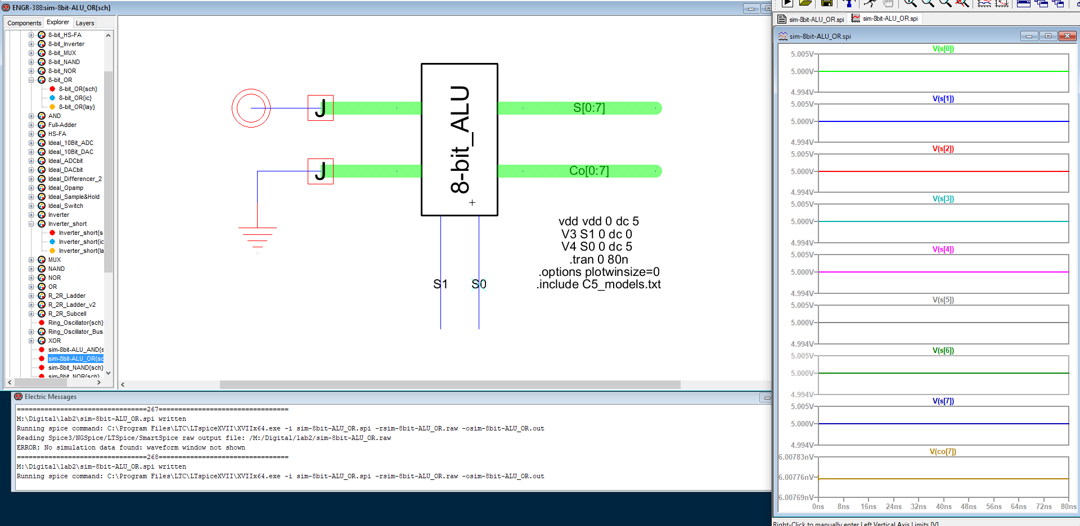Image resolution: width=1080 pixels, height=526 pixels.
Task: Click the sim-8bit-ALU_AND red dot icon
Action: 42,350
